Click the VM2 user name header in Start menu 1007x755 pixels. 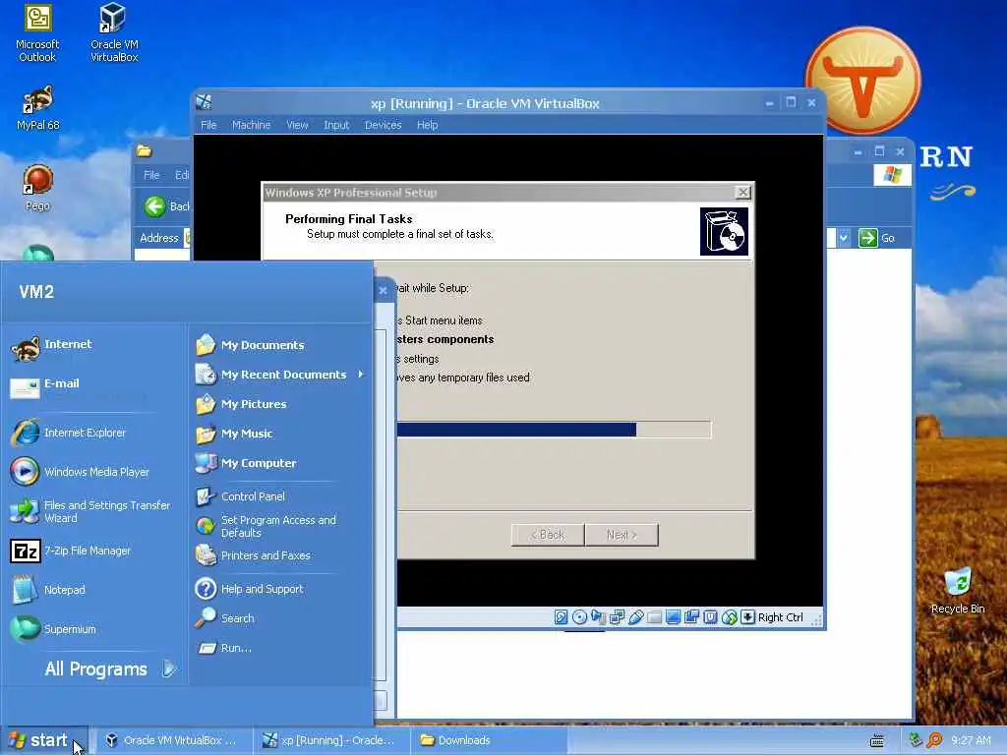click(36, 292)
